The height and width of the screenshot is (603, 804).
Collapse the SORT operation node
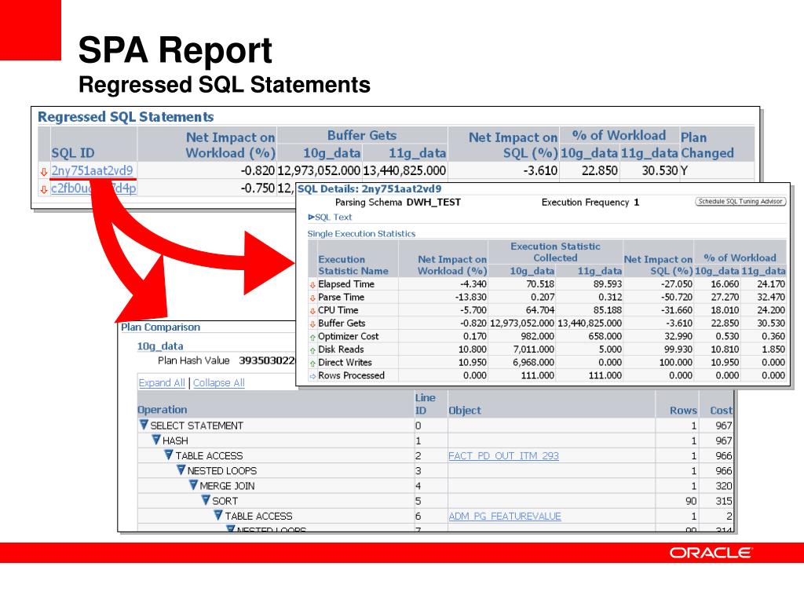(x=206, y=500)
